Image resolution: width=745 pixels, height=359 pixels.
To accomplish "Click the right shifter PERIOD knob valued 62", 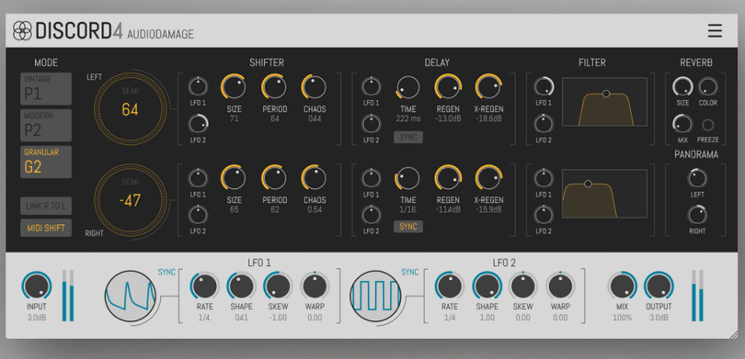I will pyautogui.click(x=274, y=178).
